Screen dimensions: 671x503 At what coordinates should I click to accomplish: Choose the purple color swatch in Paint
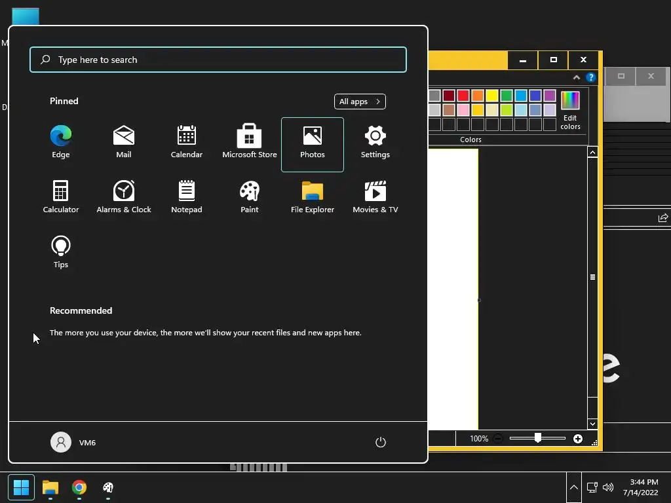550,96
